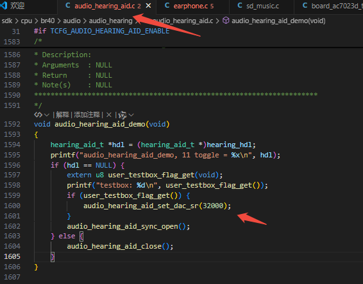Click the C icon on audio_hearing_aid.c tab
363x284 pixels.
[x=68, y=6]
